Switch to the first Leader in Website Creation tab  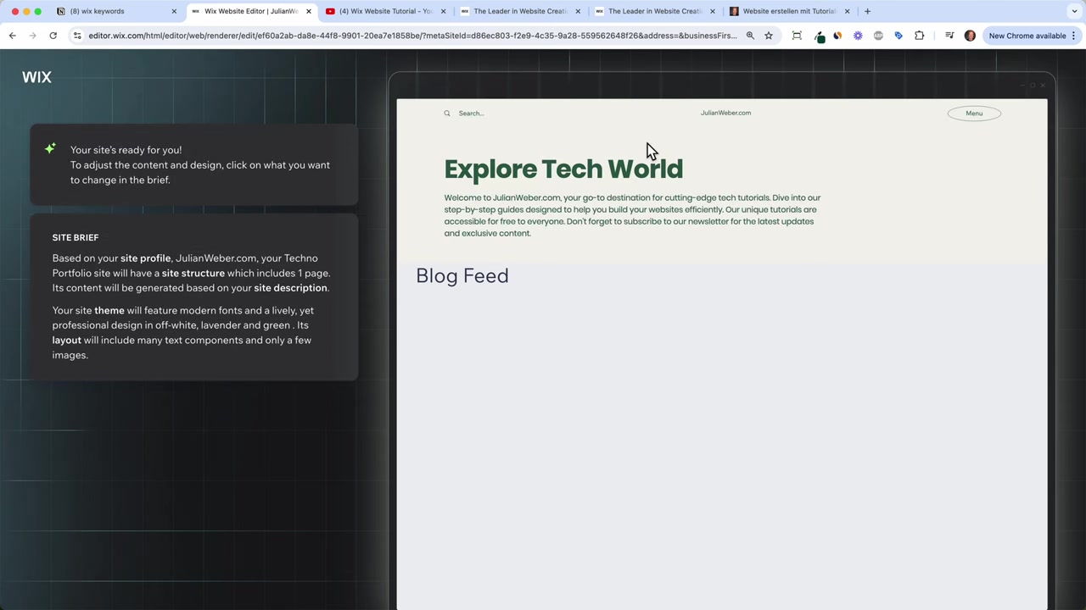pos(519,11)
